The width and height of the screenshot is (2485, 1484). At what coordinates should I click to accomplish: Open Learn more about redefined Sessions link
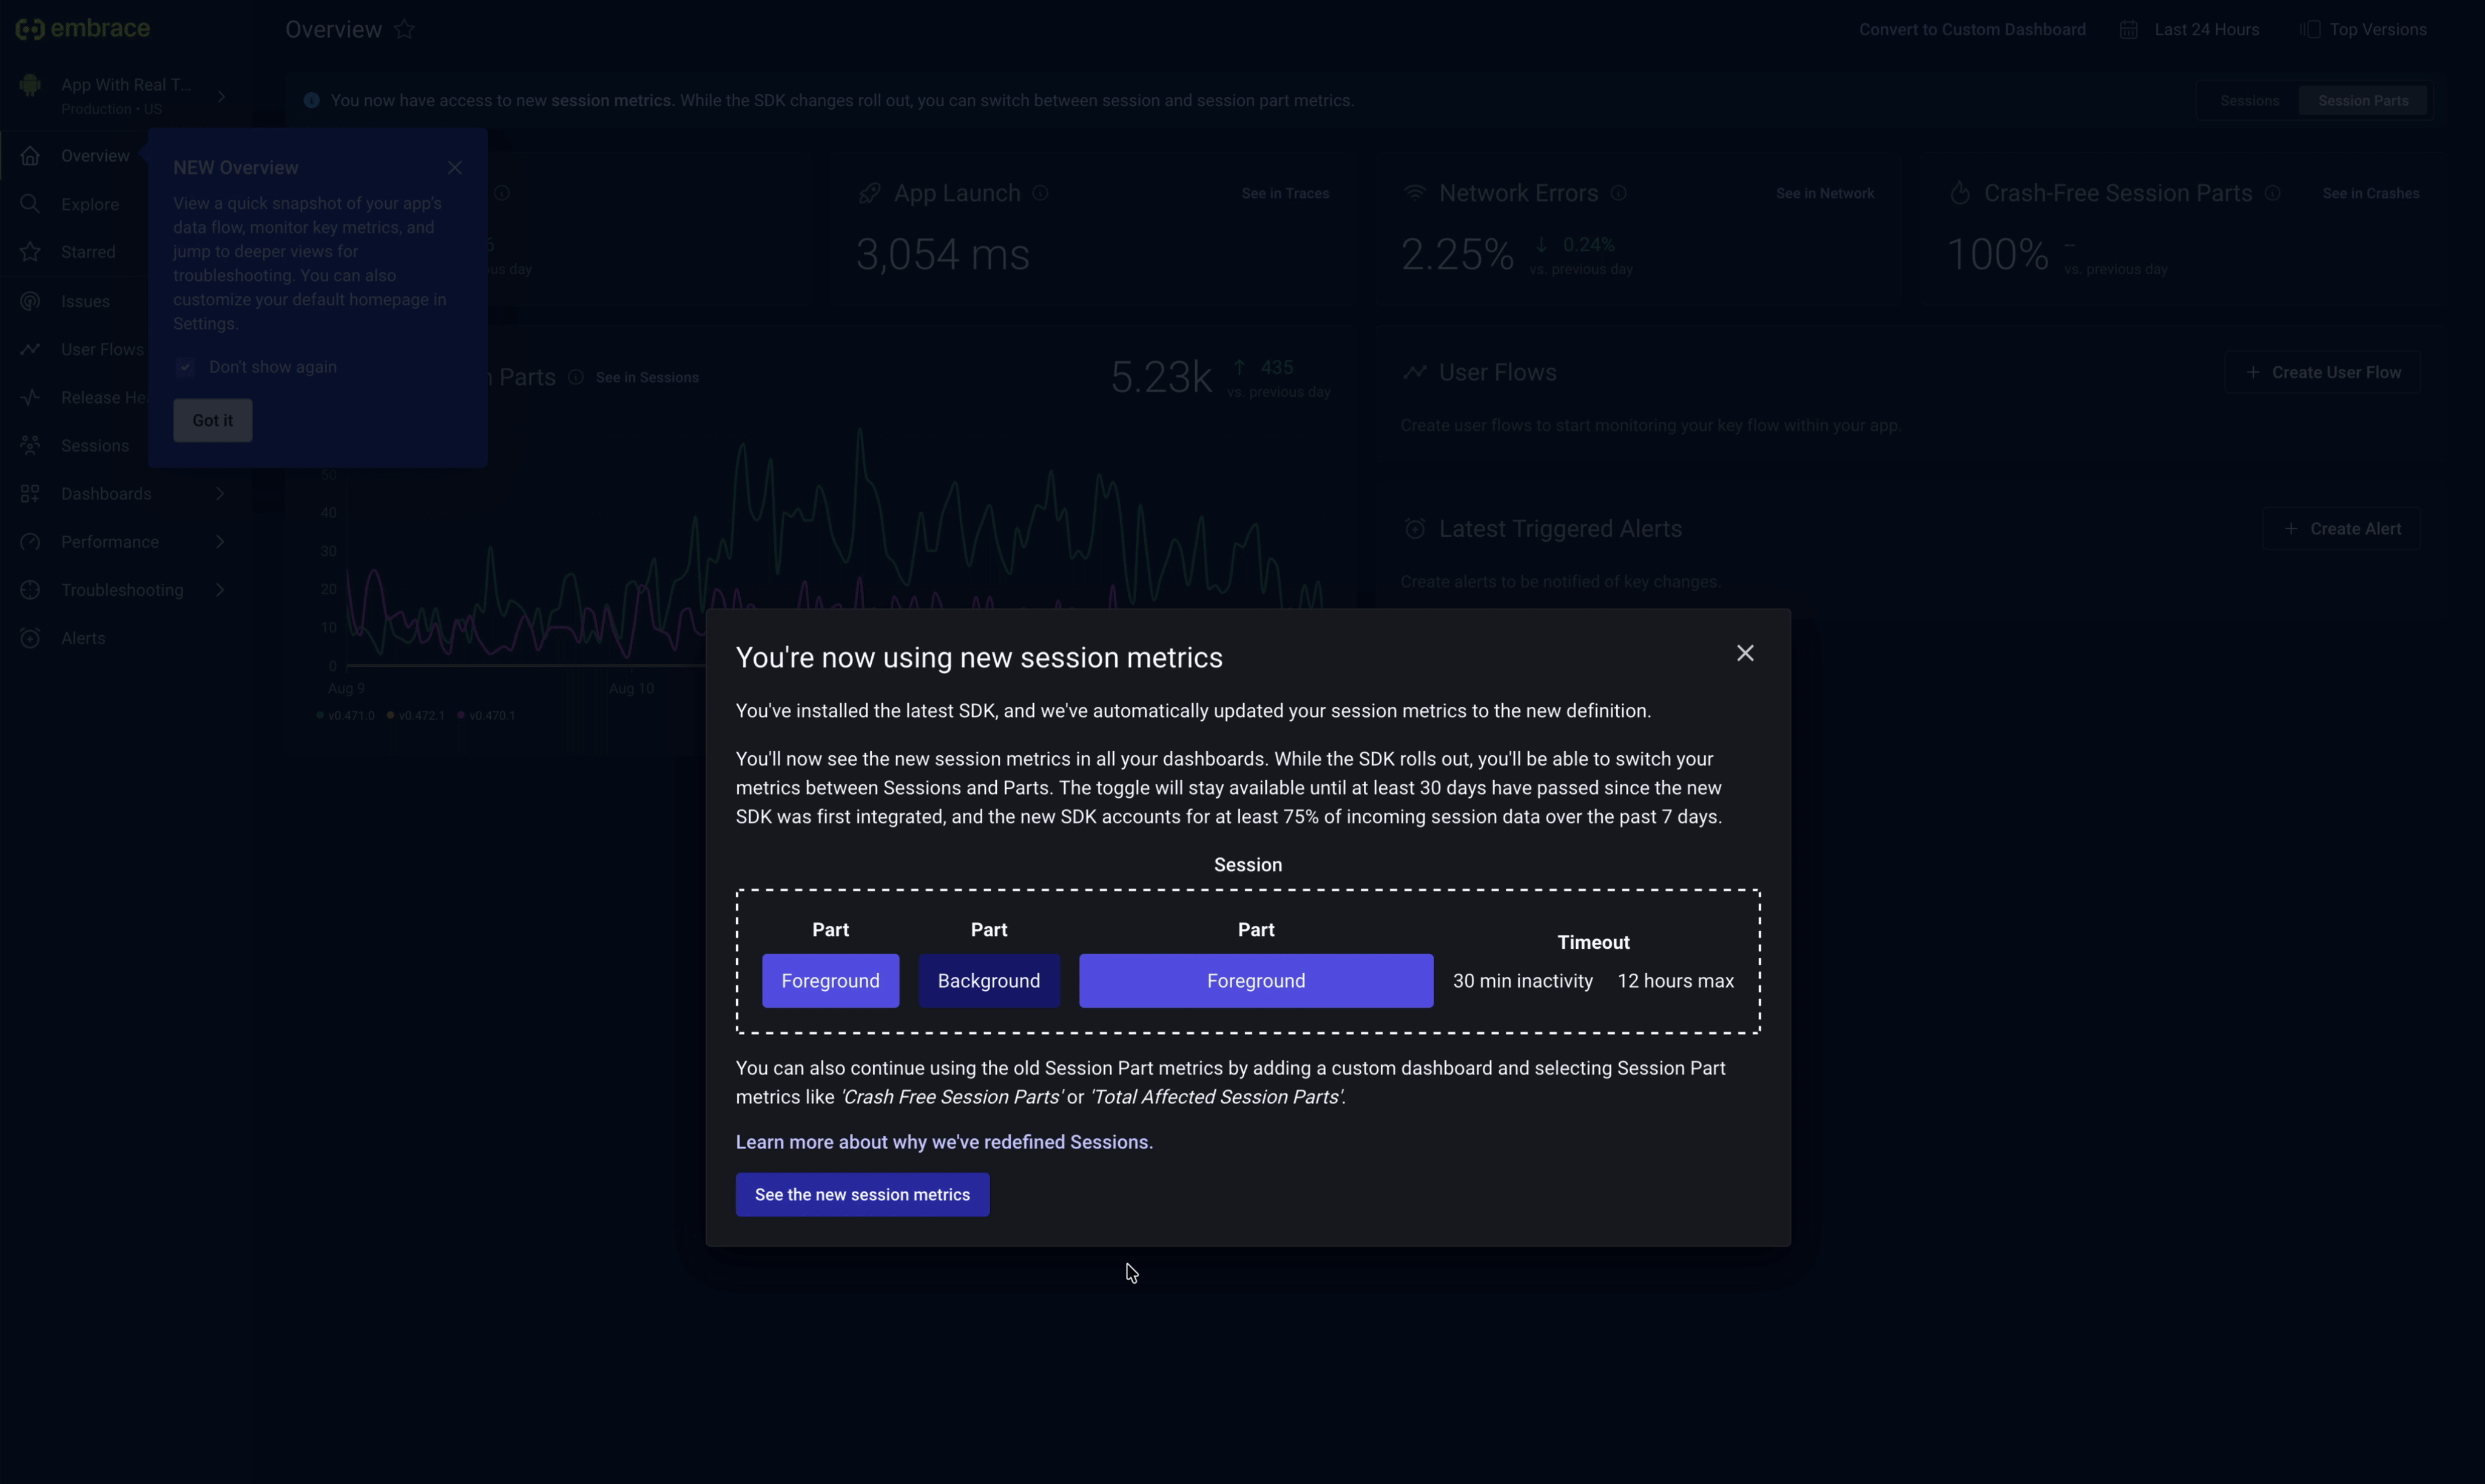pos(944,1142)
